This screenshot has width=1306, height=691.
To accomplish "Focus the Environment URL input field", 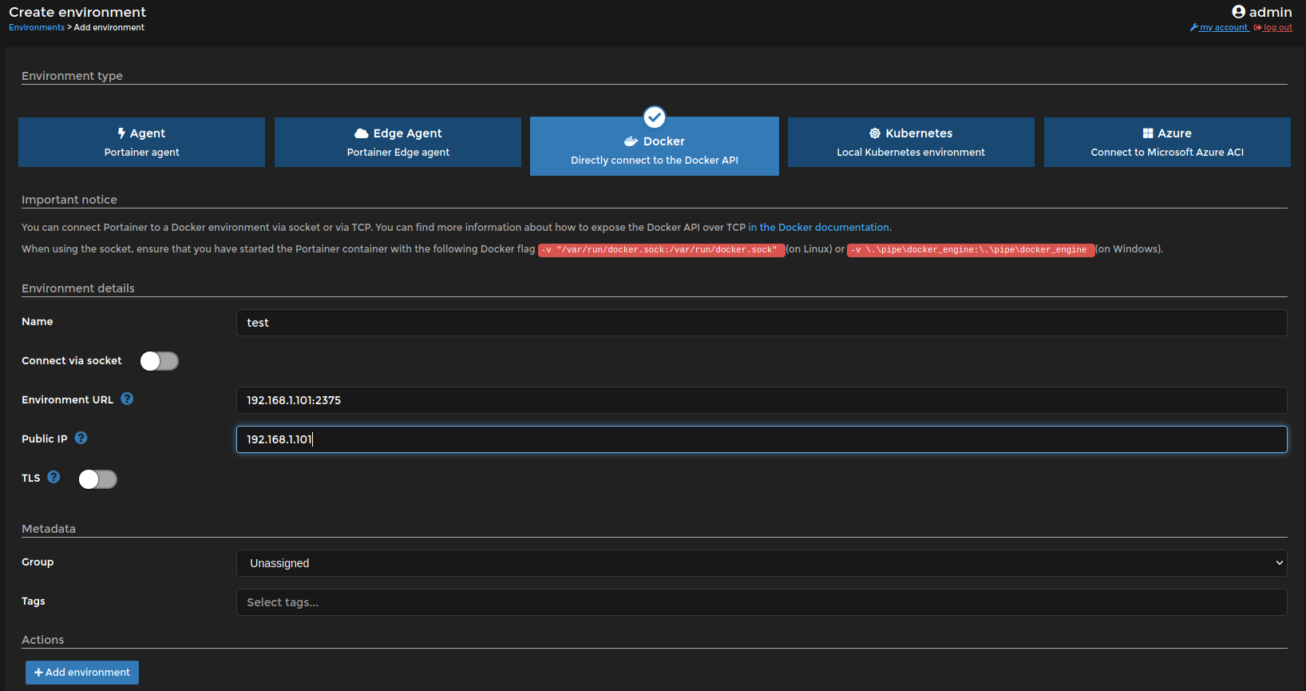I will 762,400.
